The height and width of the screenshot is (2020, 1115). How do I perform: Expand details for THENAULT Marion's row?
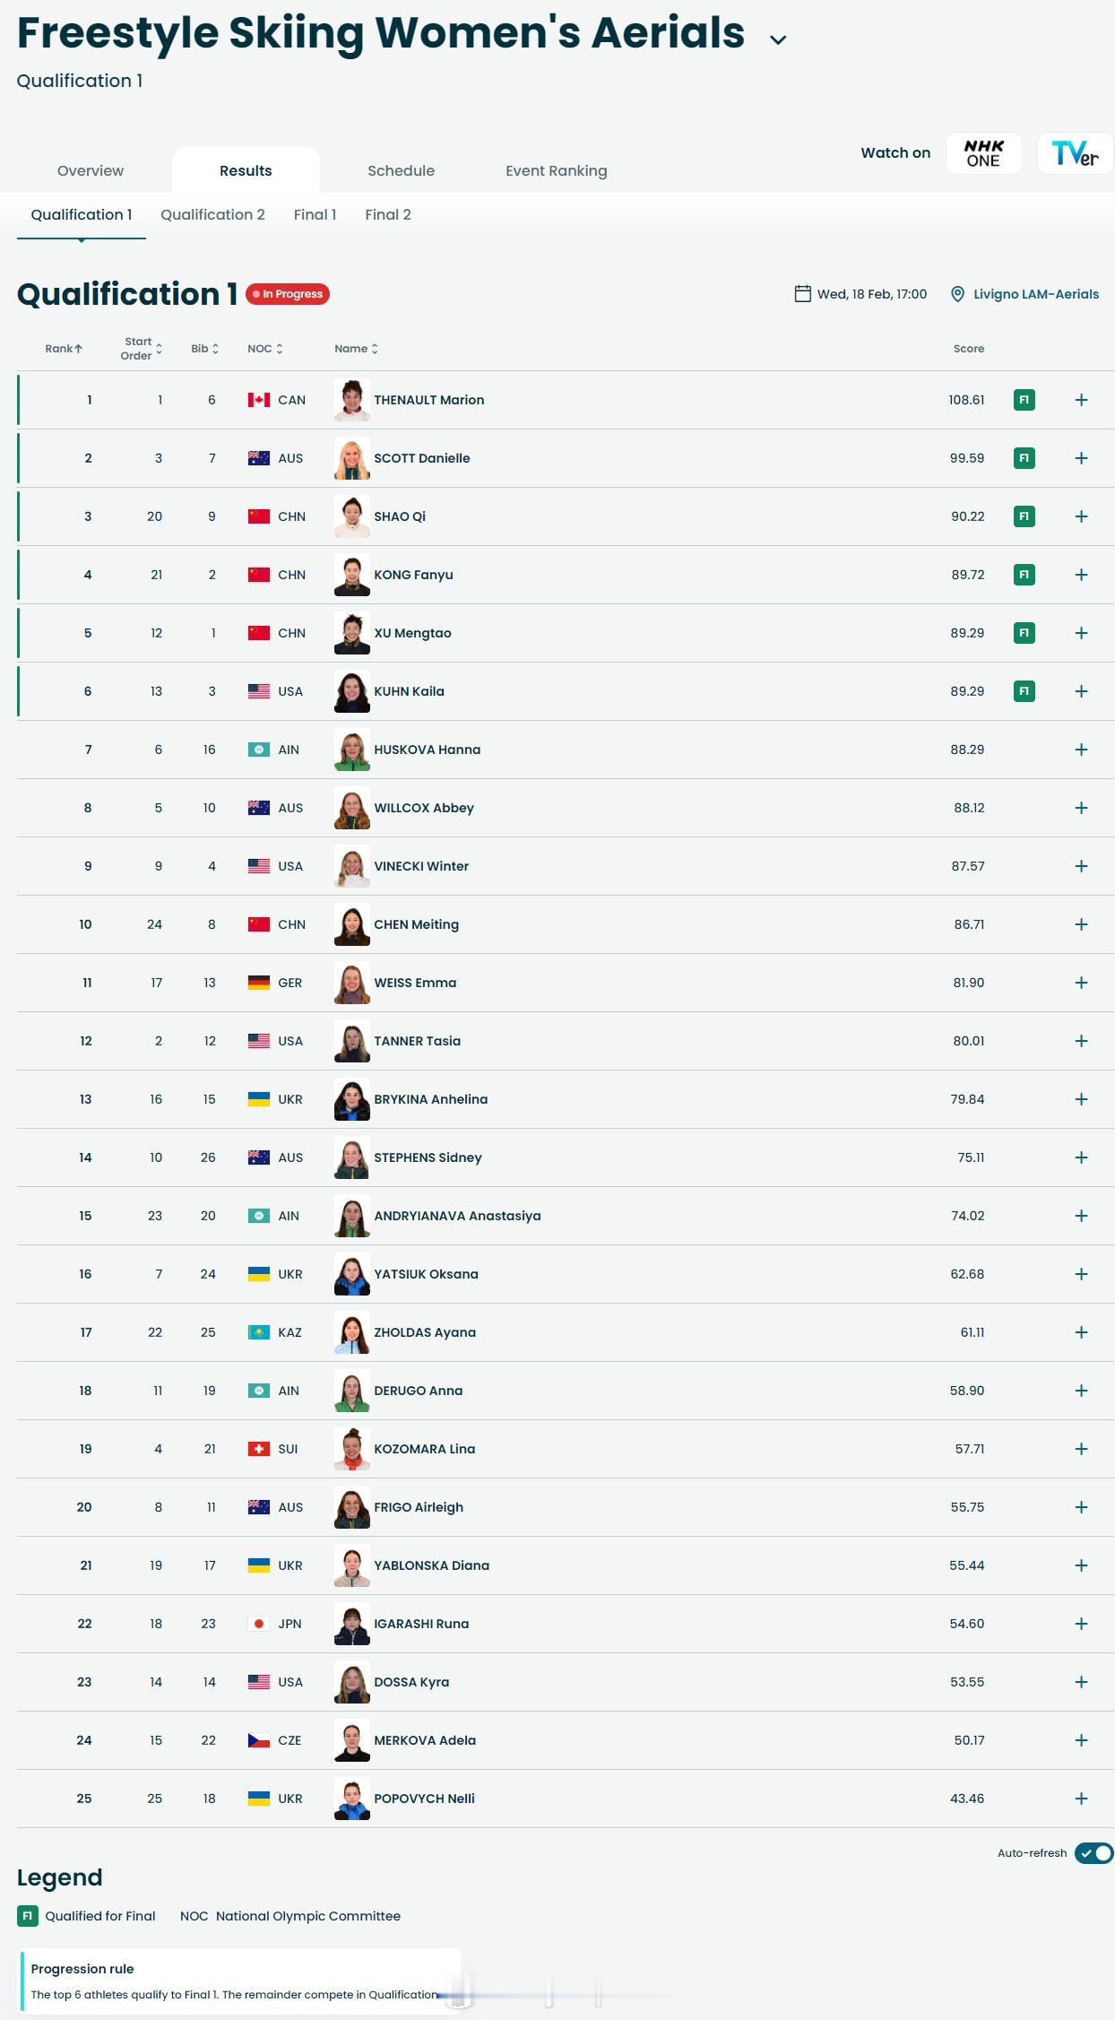1082,400
